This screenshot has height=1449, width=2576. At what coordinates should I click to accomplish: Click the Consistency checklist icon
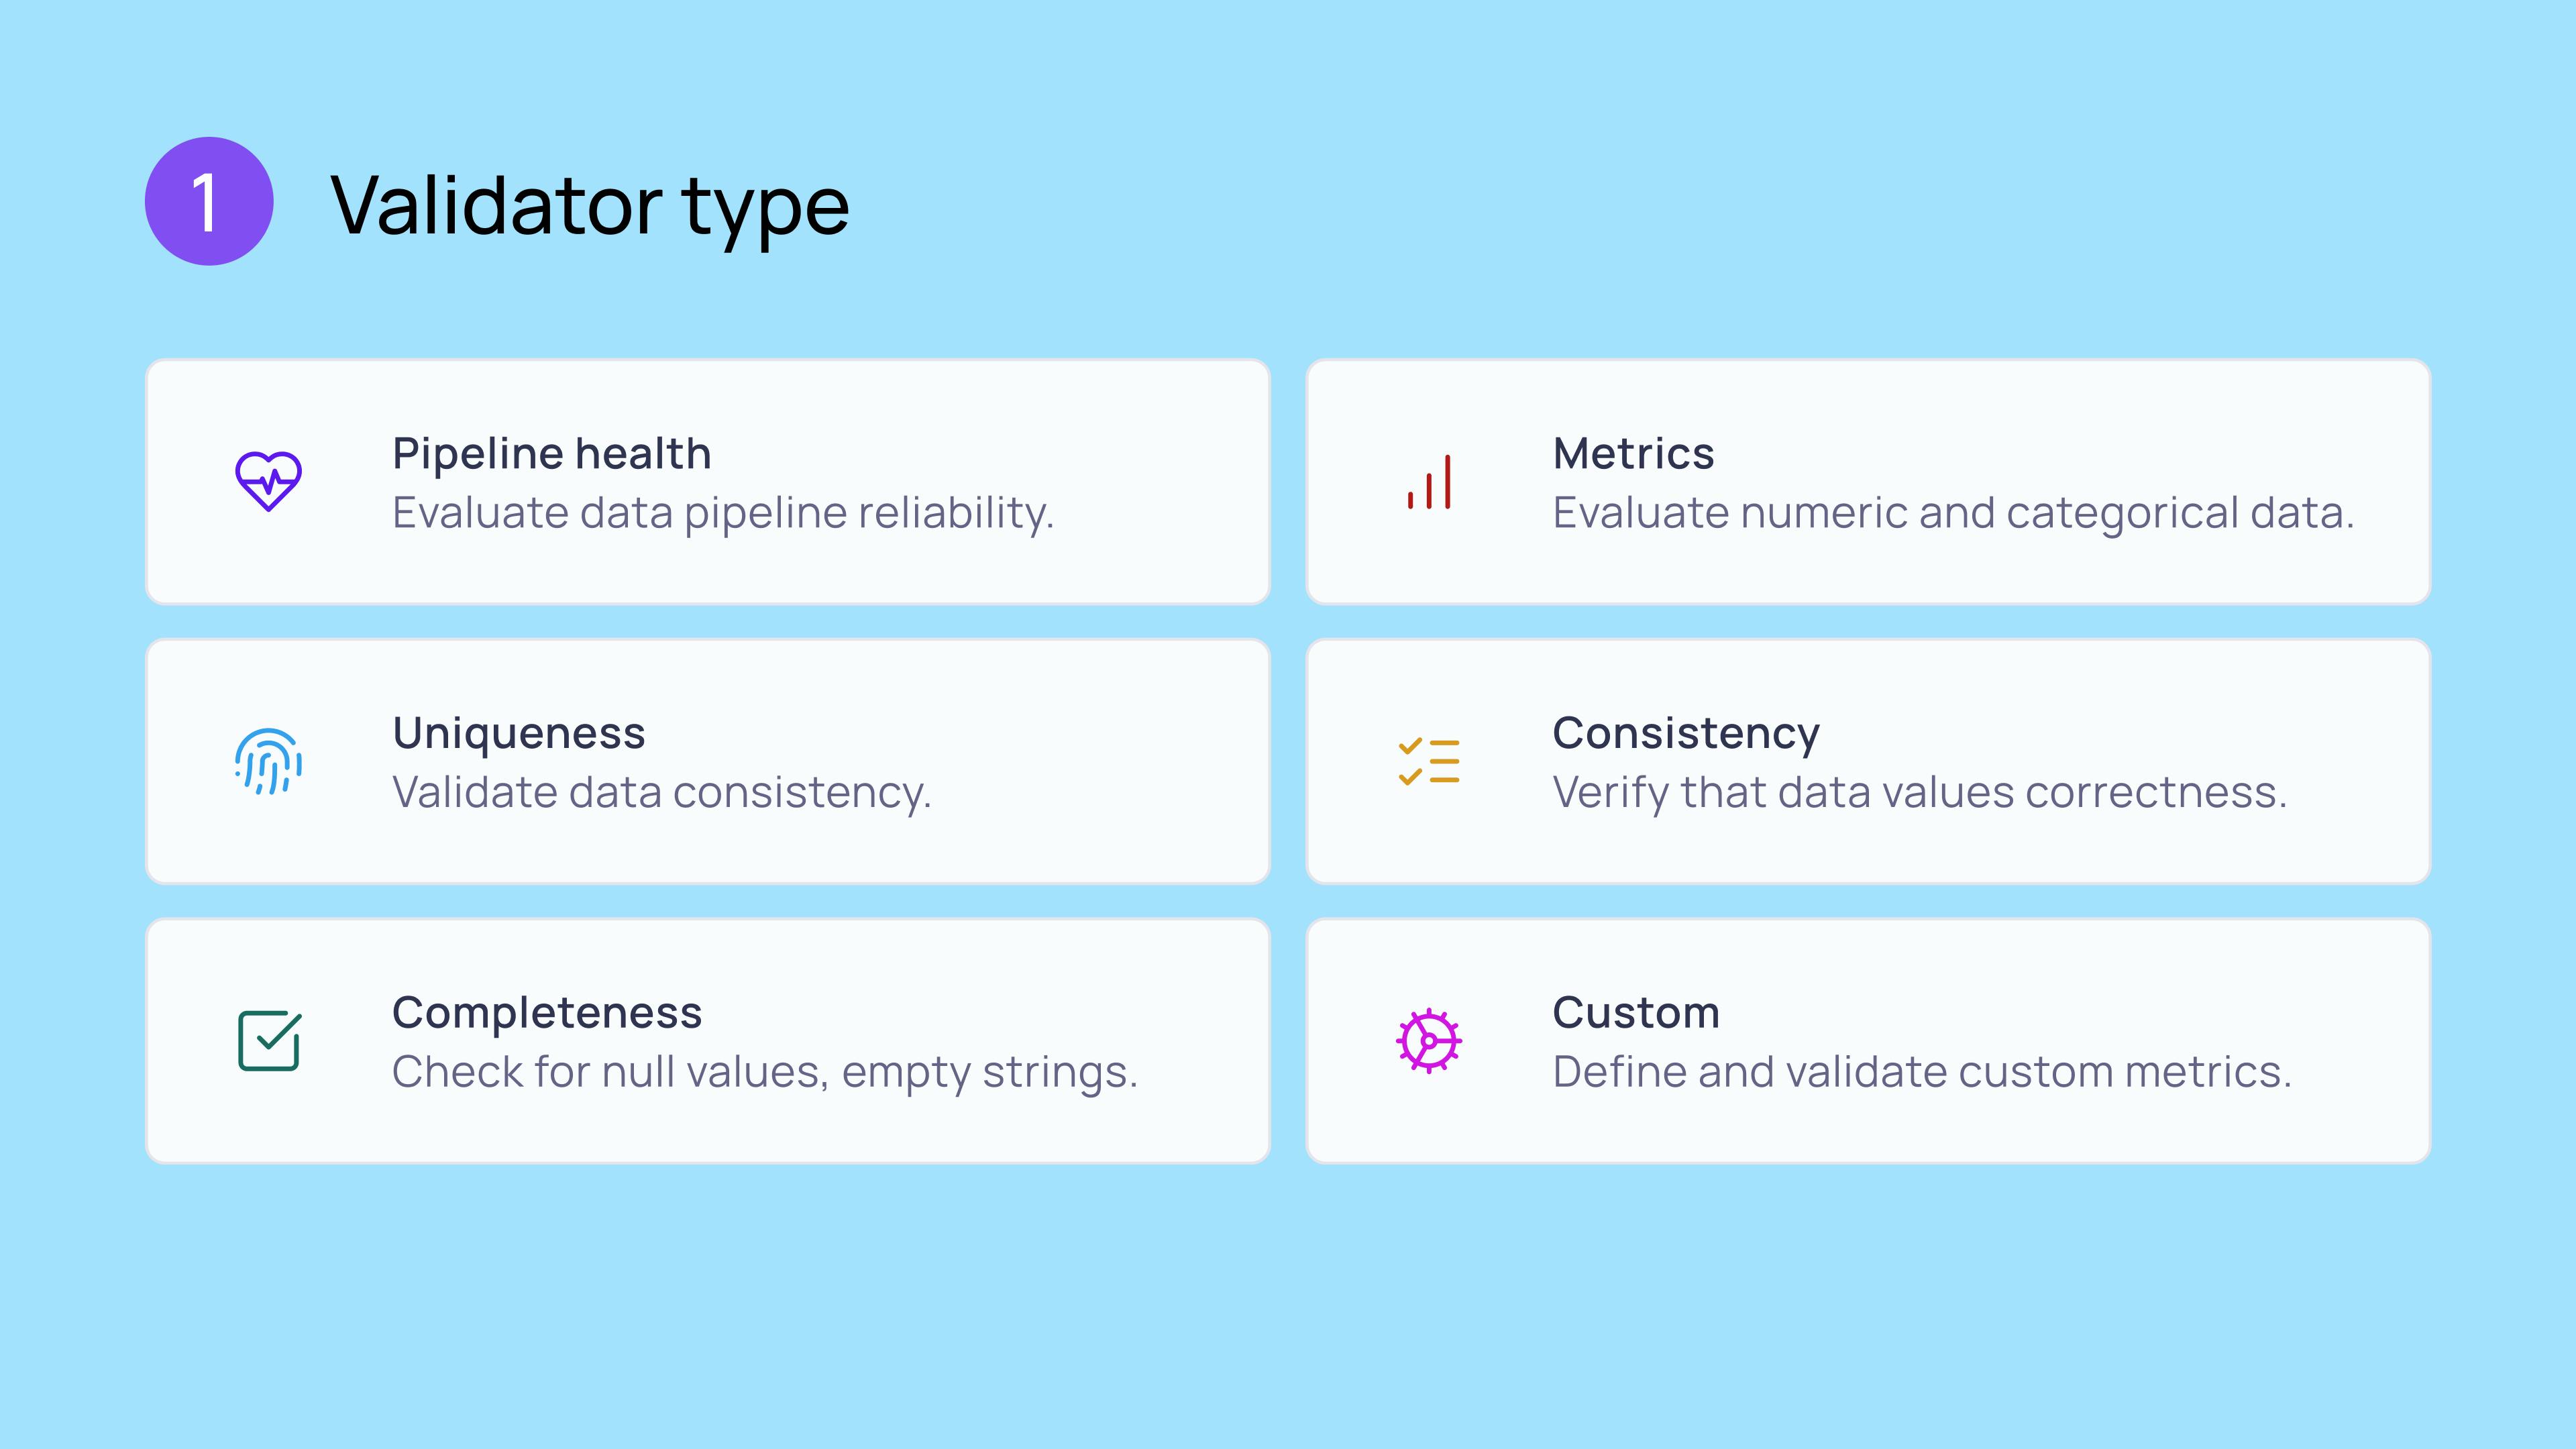pos(1429,761)
